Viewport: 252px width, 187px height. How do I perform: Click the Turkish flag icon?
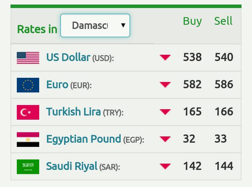[x=28, y=112]
